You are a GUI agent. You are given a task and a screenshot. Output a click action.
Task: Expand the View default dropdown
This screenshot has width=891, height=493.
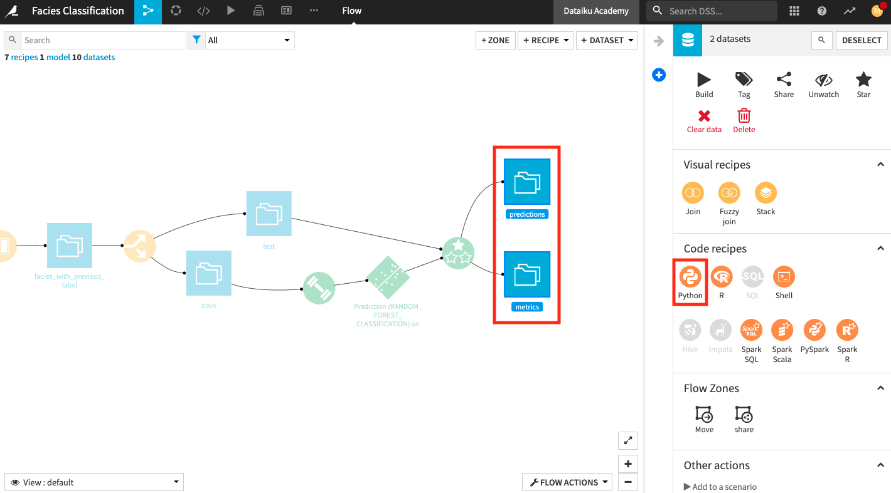click(93, 482)
